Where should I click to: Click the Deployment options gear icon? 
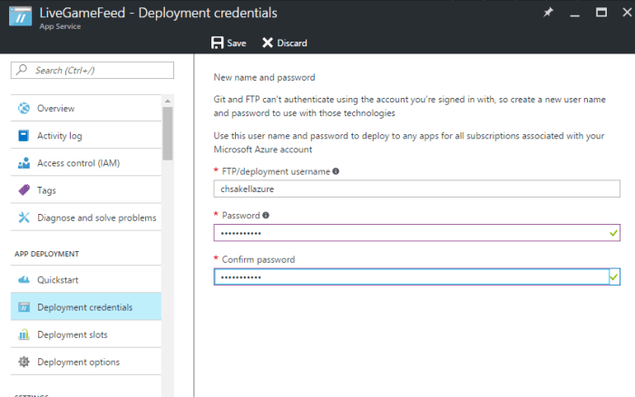tap(24, 362)
